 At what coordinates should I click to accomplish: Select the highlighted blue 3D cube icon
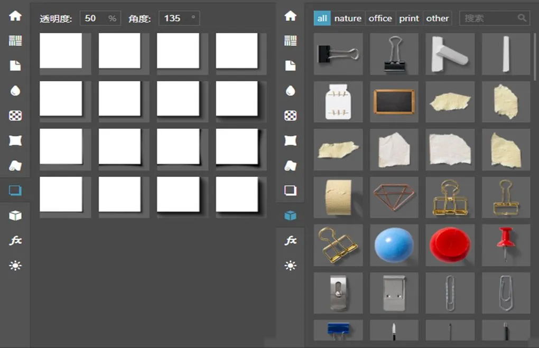click(290, 215)
